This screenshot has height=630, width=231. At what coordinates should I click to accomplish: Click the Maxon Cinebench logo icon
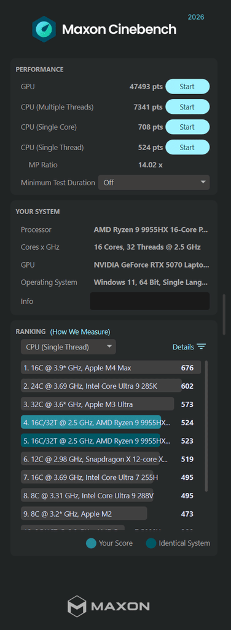pyautogui.click(x=44, y=30)
